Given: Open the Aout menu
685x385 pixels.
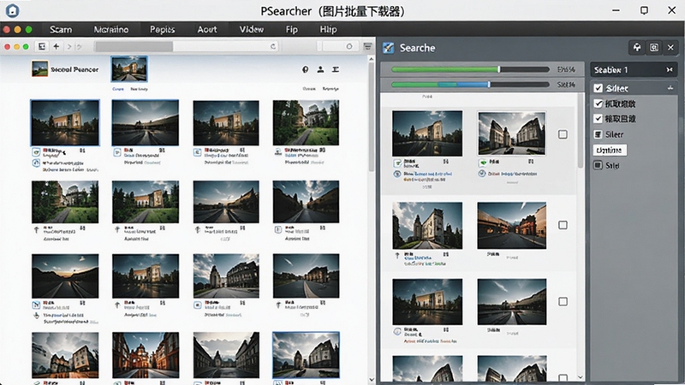Looking at the screenshot, I should coord(206,29).
